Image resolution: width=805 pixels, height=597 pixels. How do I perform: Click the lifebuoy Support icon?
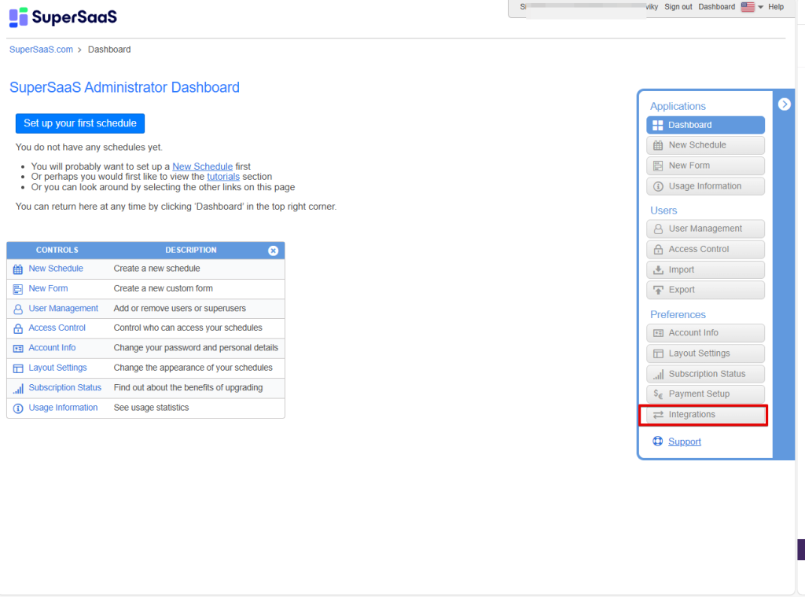(x=658, y=441)
